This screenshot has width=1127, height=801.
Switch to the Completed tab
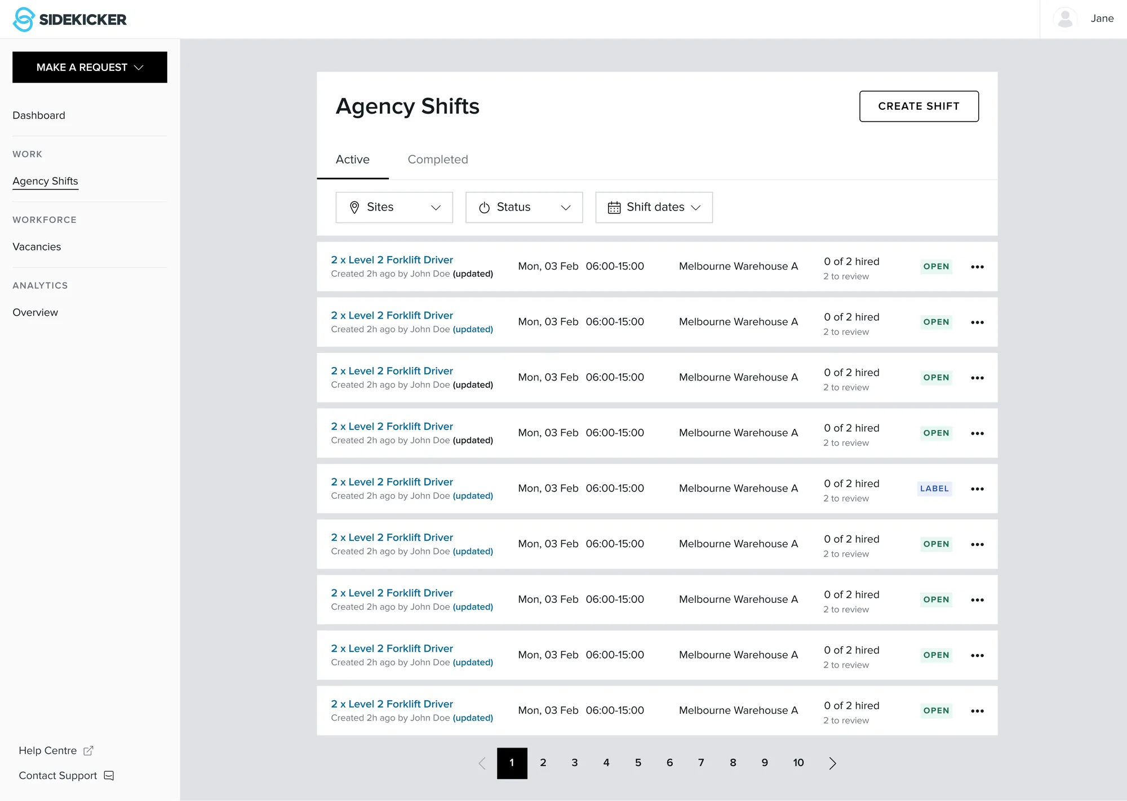coord(438,159)
